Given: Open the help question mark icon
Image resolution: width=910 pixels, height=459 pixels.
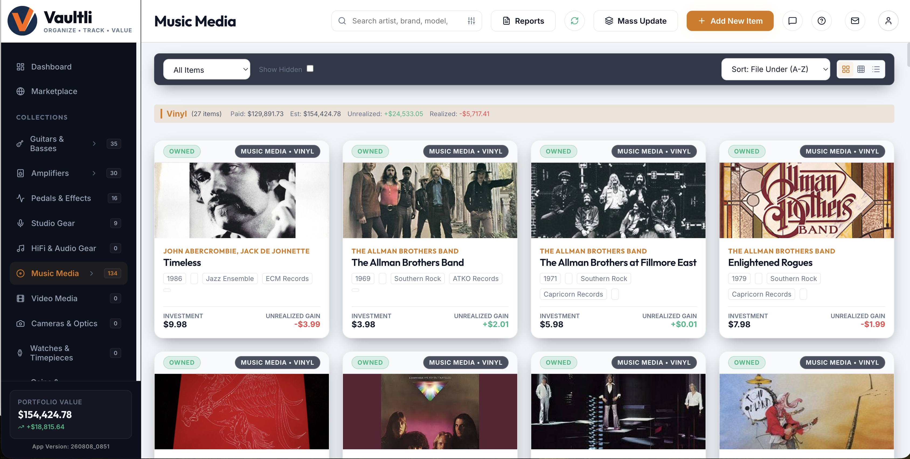Looking at the screenshot, I should click(821, 21).
